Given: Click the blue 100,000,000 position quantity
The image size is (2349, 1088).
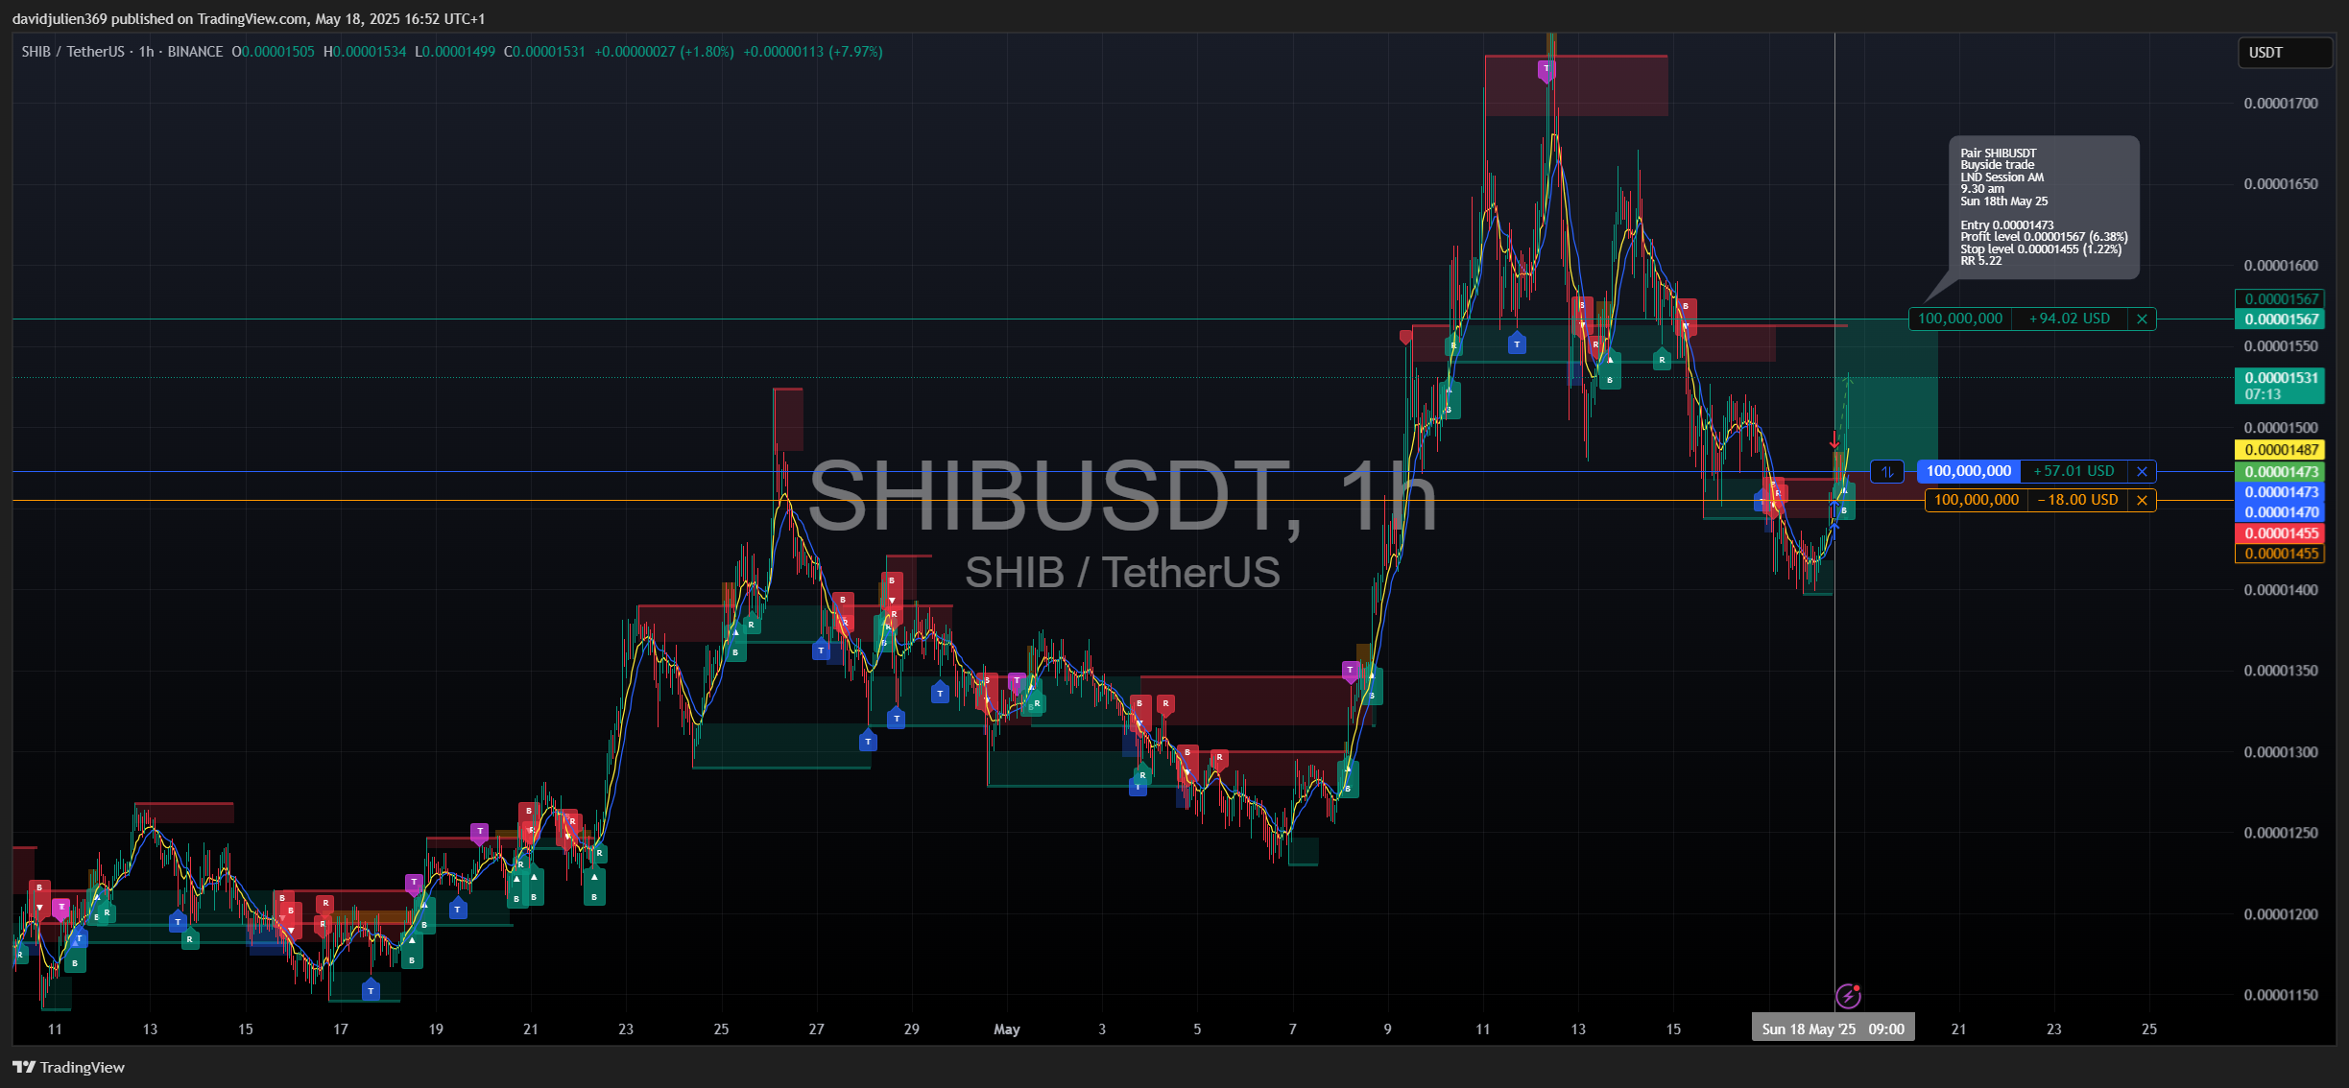Looking at the screenshot, I should pos(1969,472).
